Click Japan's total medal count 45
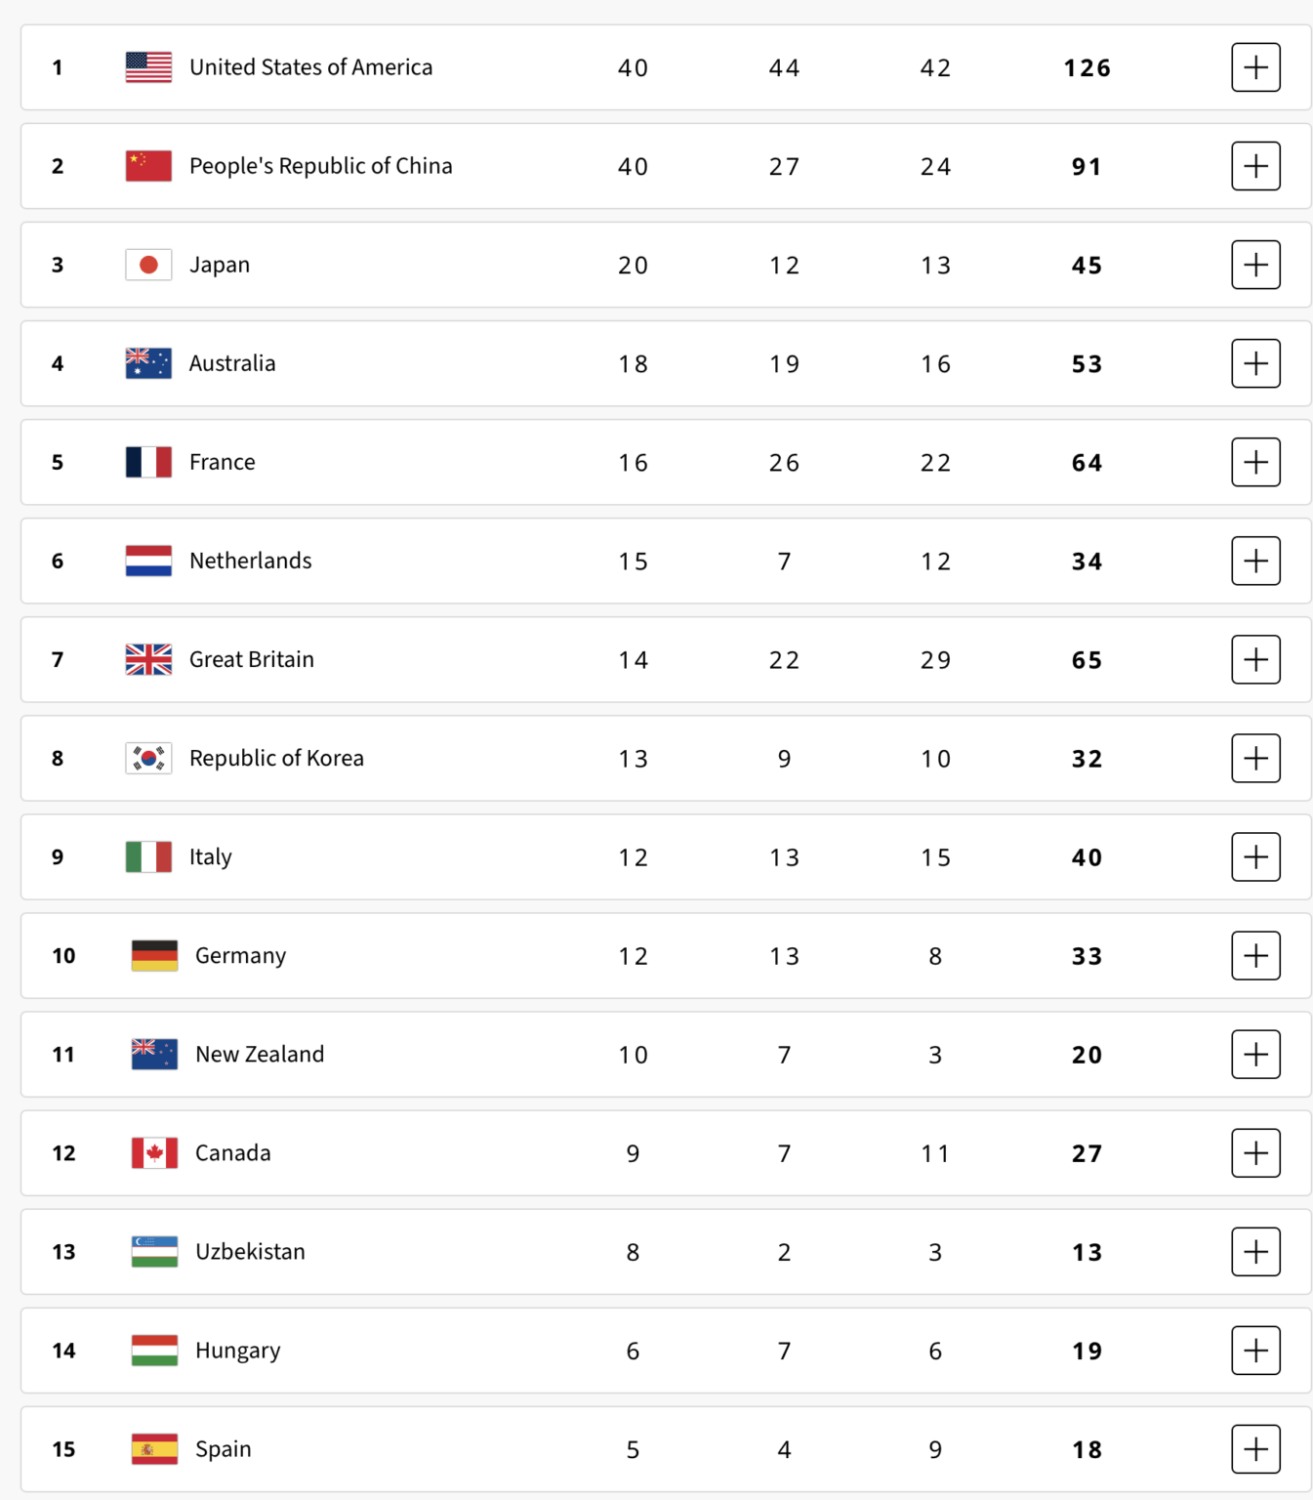 click(1086, 265)
